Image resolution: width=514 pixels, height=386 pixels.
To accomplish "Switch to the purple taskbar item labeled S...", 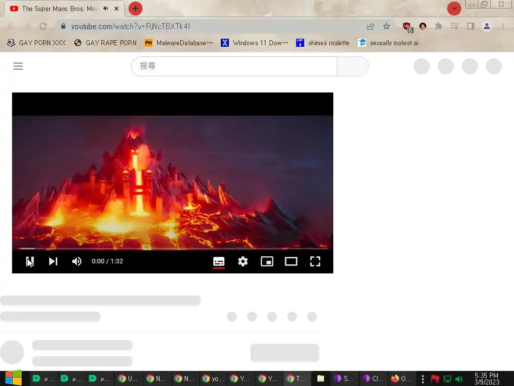I will point(343,379).
